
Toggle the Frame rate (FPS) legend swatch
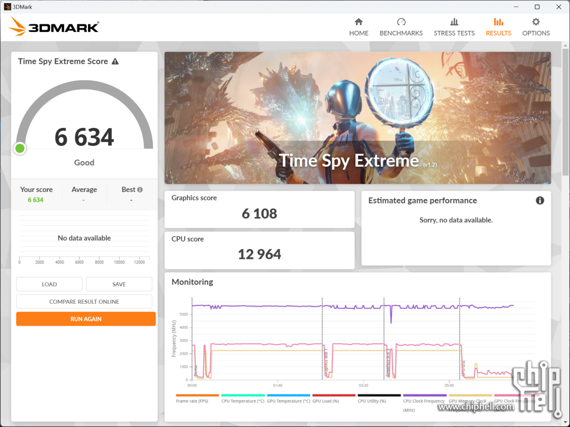(197, 395)
